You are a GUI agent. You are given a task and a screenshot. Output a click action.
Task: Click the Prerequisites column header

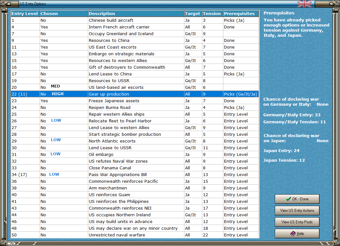241,13
